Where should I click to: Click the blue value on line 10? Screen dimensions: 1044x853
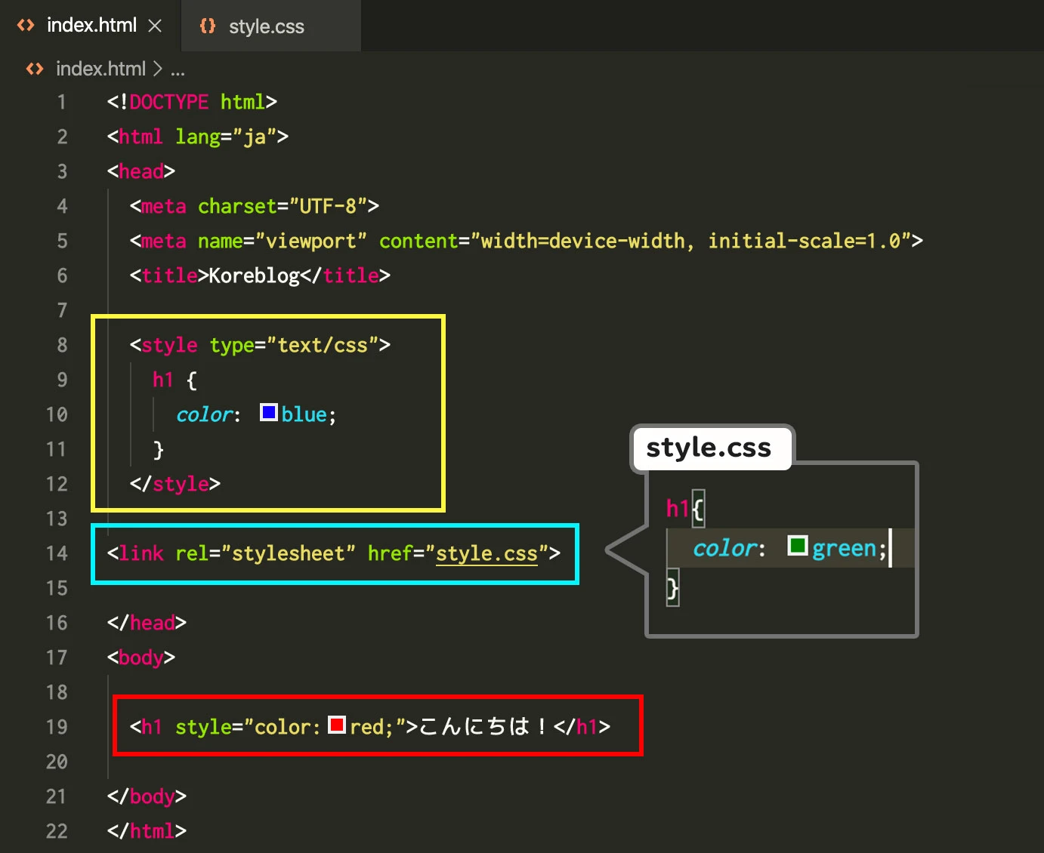(304, 414)
